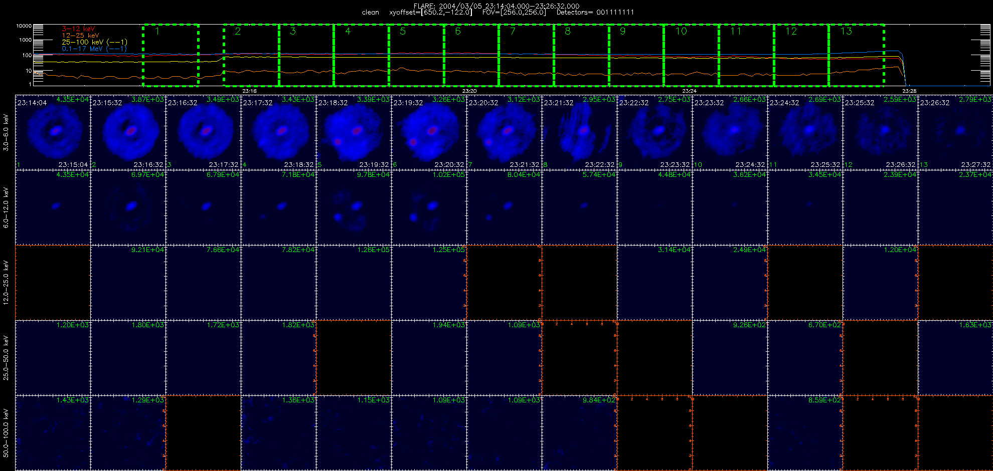
Task: Click the 9.26E+02 peak value label
Action: click(749, 325)
